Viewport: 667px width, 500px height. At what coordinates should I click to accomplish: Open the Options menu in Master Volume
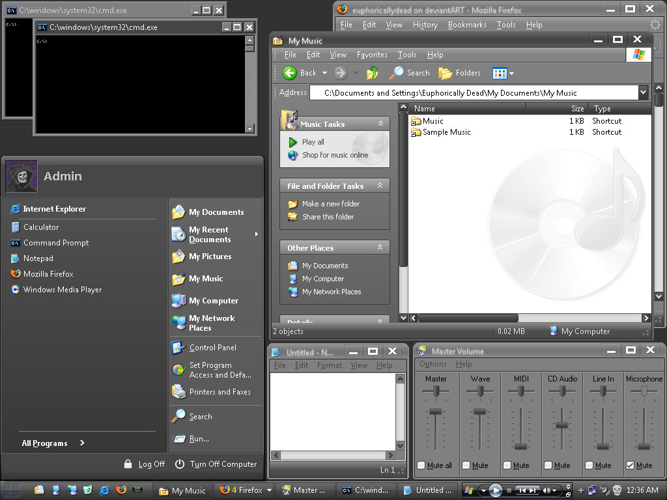point(433,364)
